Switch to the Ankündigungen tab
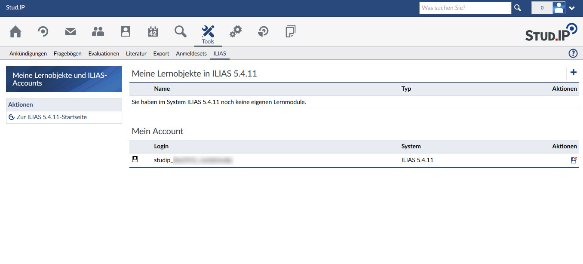This screenshot has width=583, height=264. click(28, 54)
